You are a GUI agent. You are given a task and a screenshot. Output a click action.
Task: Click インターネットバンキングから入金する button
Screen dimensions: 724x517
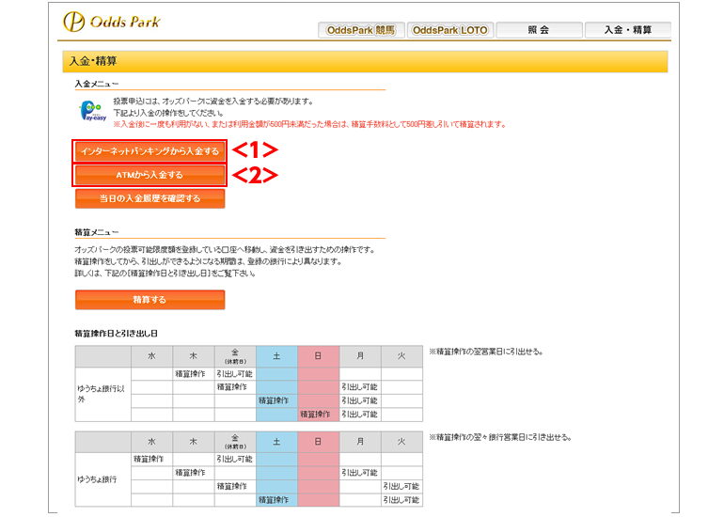click(x=150, y=151)
